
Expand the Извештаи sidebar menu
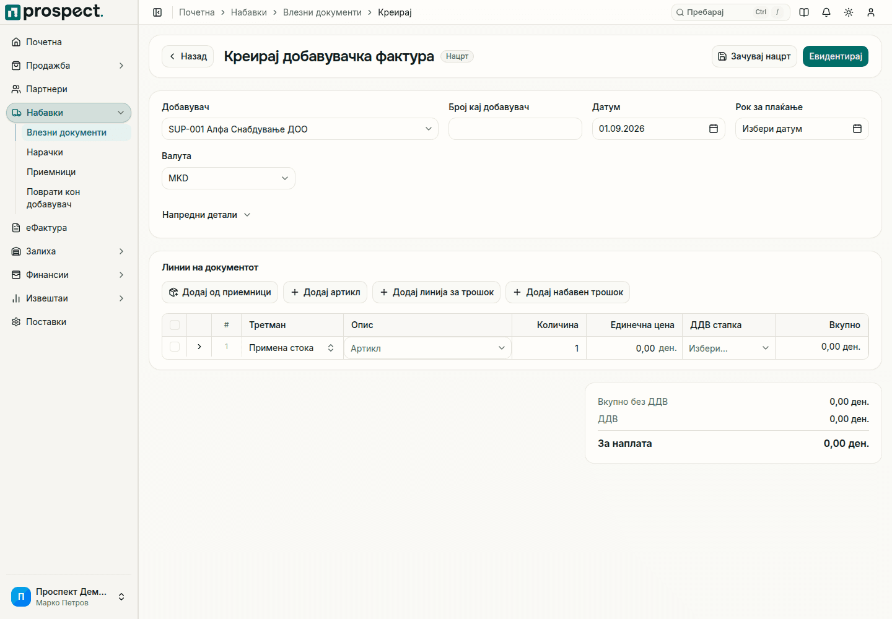69,298
